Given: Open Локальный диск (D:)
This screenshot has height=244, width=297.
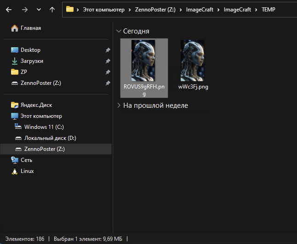Looking at the screenshot, I should (x=50, y=138).
